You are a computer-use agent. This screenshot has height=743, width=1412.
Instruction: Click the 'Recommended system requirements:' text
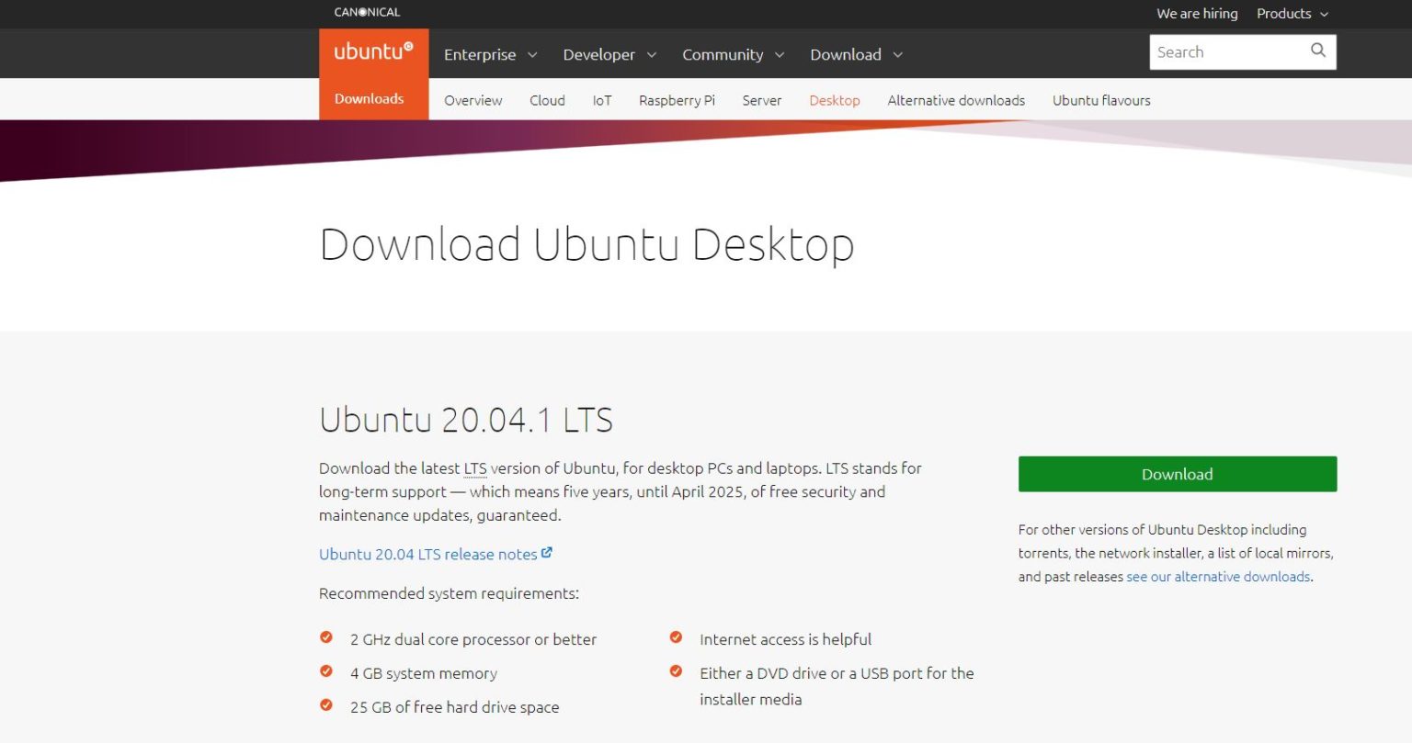click(x=449, y=593)
